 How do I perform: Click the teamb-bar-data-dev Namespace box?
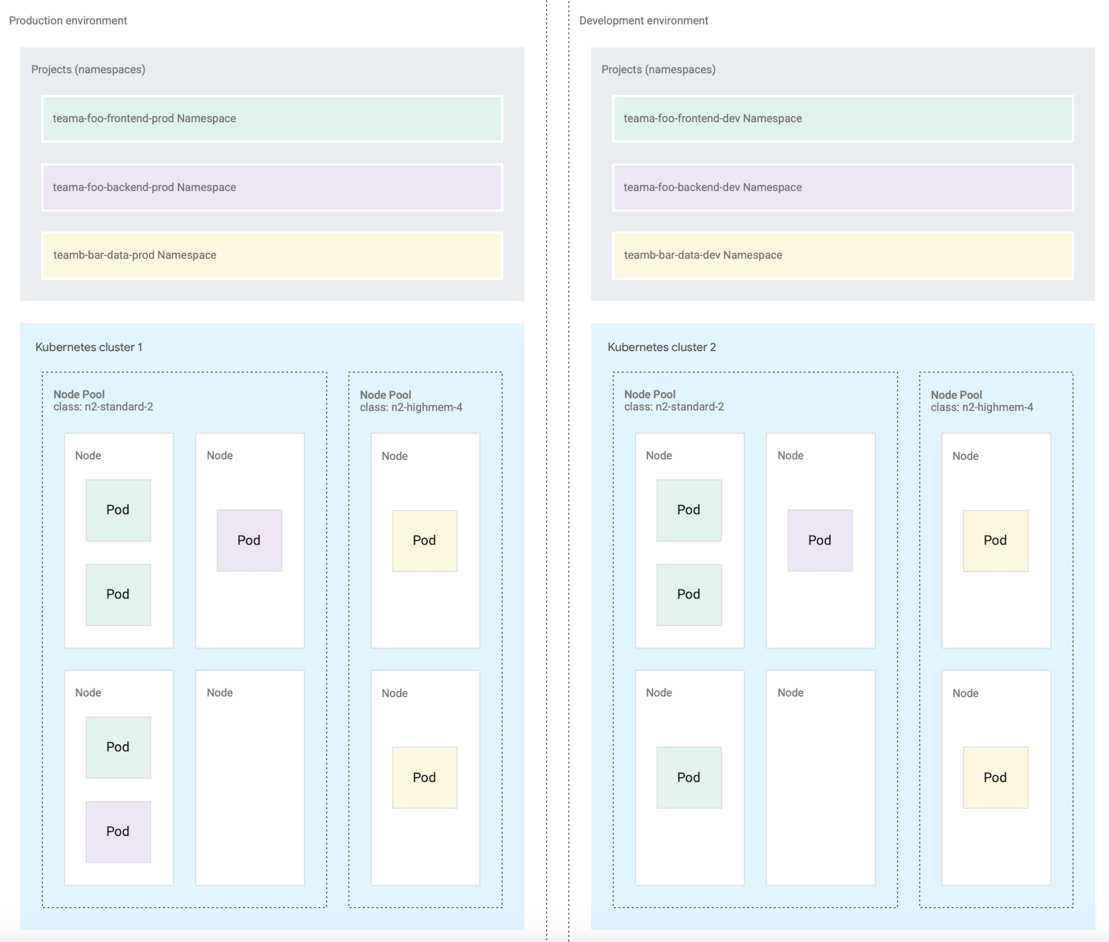843,255
